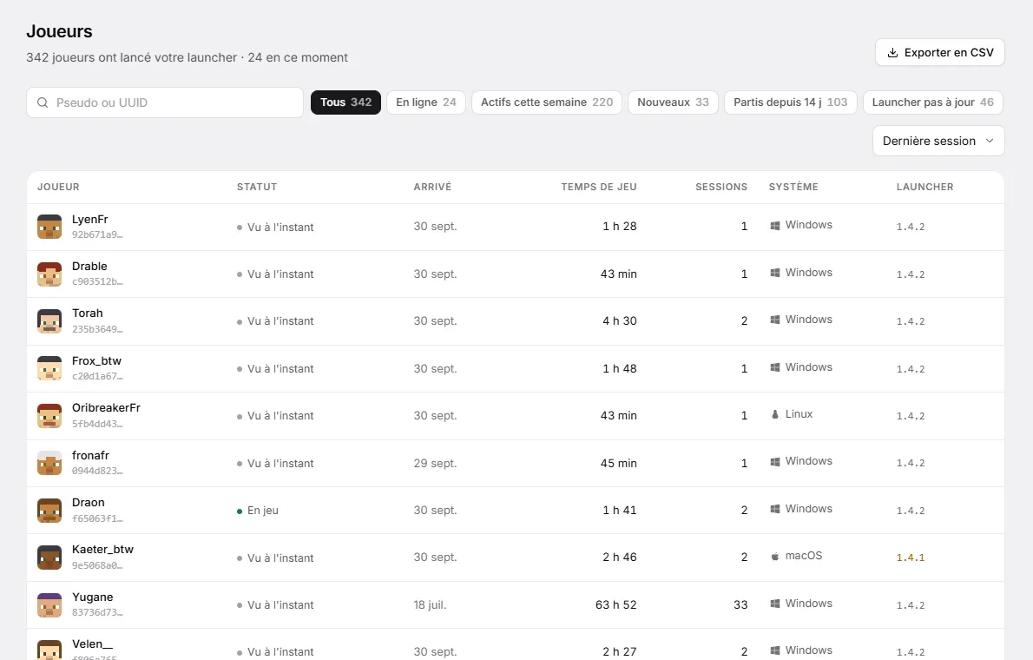Click the En jeu status text
The image size is (1033, 660).
[x=263, y=511]
